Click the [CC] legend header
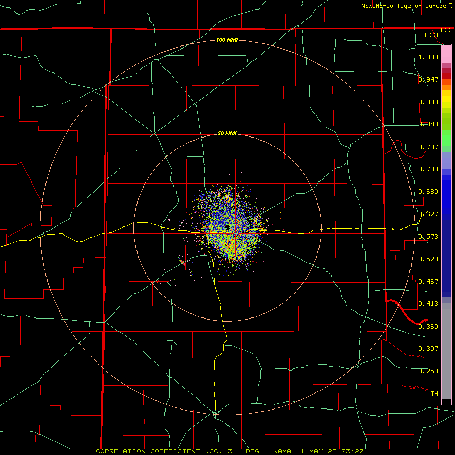The width and height of the screenshot is (455, 455). coord(432,35)
